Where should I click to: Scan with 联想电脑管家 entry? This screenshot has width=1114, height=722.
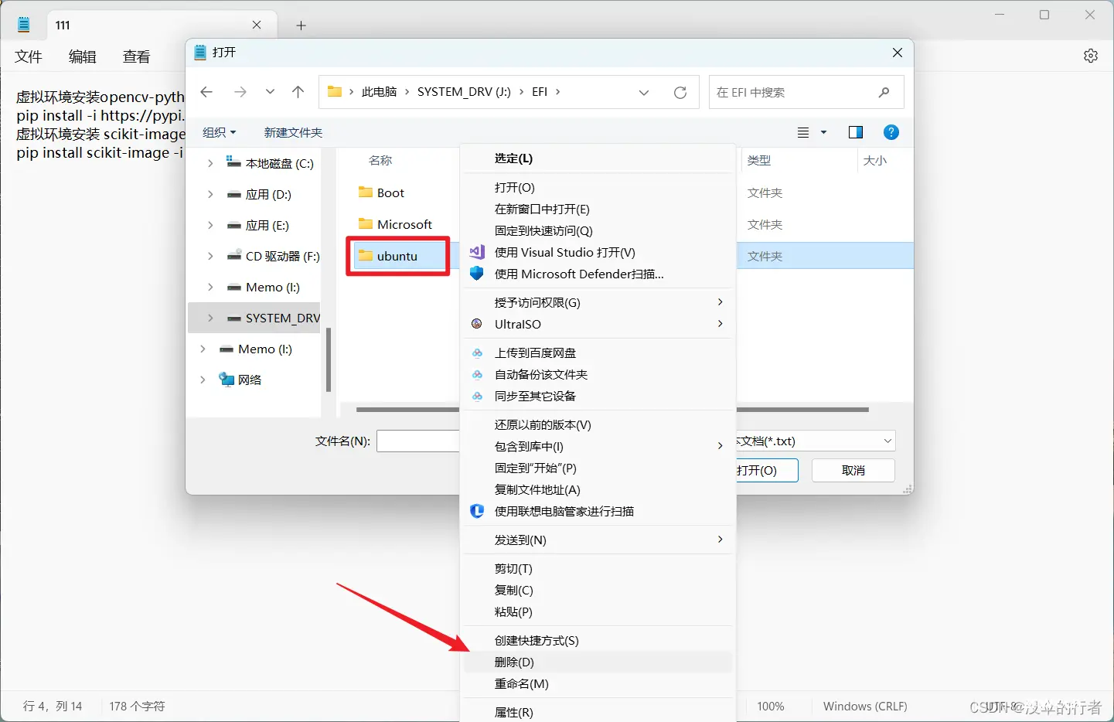click(x=598, y=512)
